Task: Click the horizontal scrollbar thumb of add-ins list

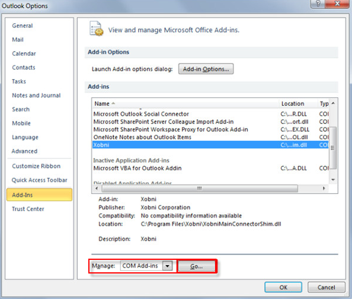Action: click(200, 188)
